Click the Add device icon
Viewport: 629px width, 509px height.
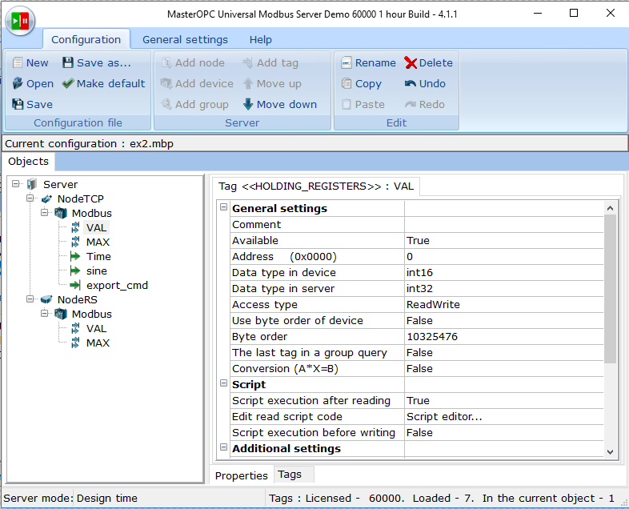click(166, 83)
